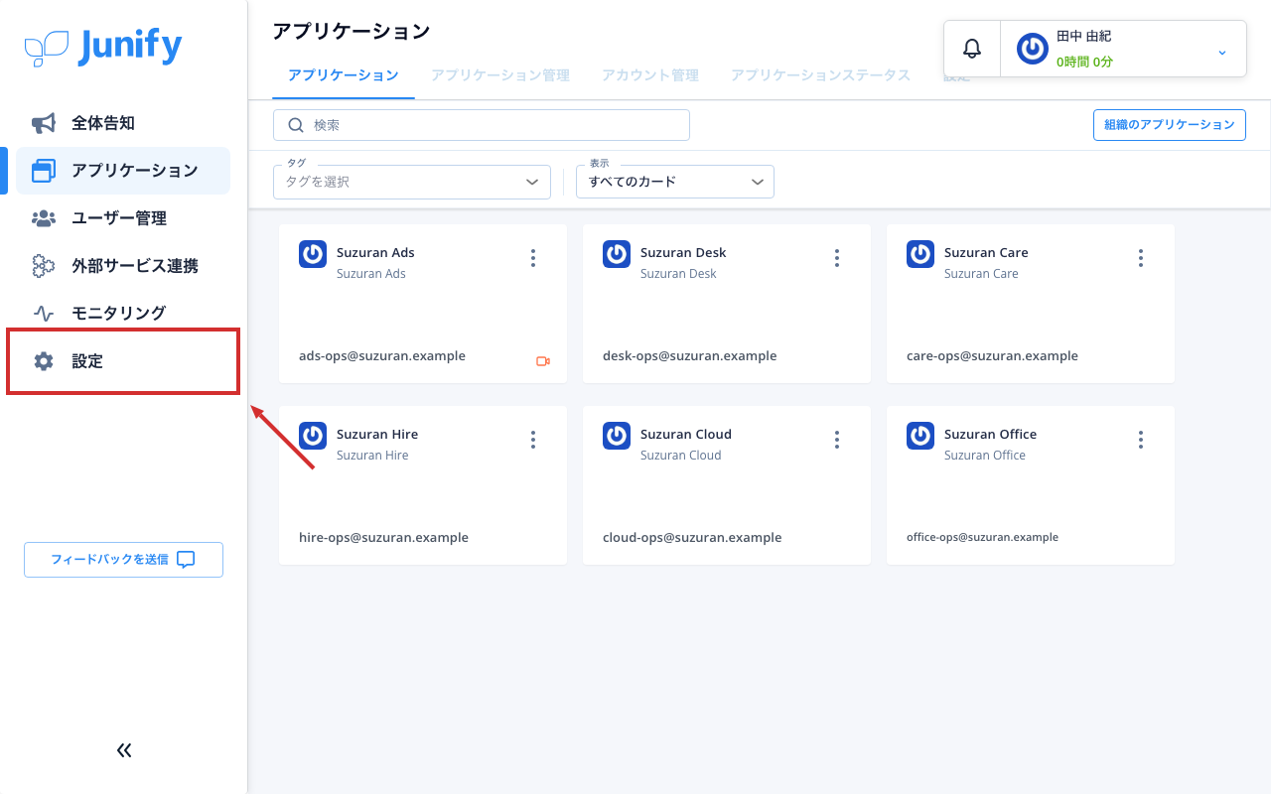Click the Junify logo
Viewport: 1271px width, 794px height.
(x=103, y=47)
